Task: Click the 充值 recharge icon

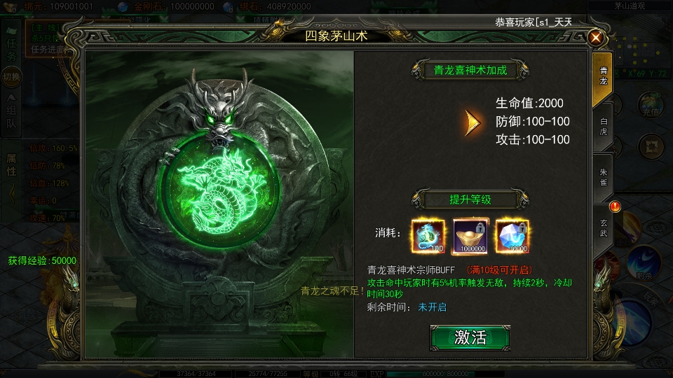Action: point(651,105)
